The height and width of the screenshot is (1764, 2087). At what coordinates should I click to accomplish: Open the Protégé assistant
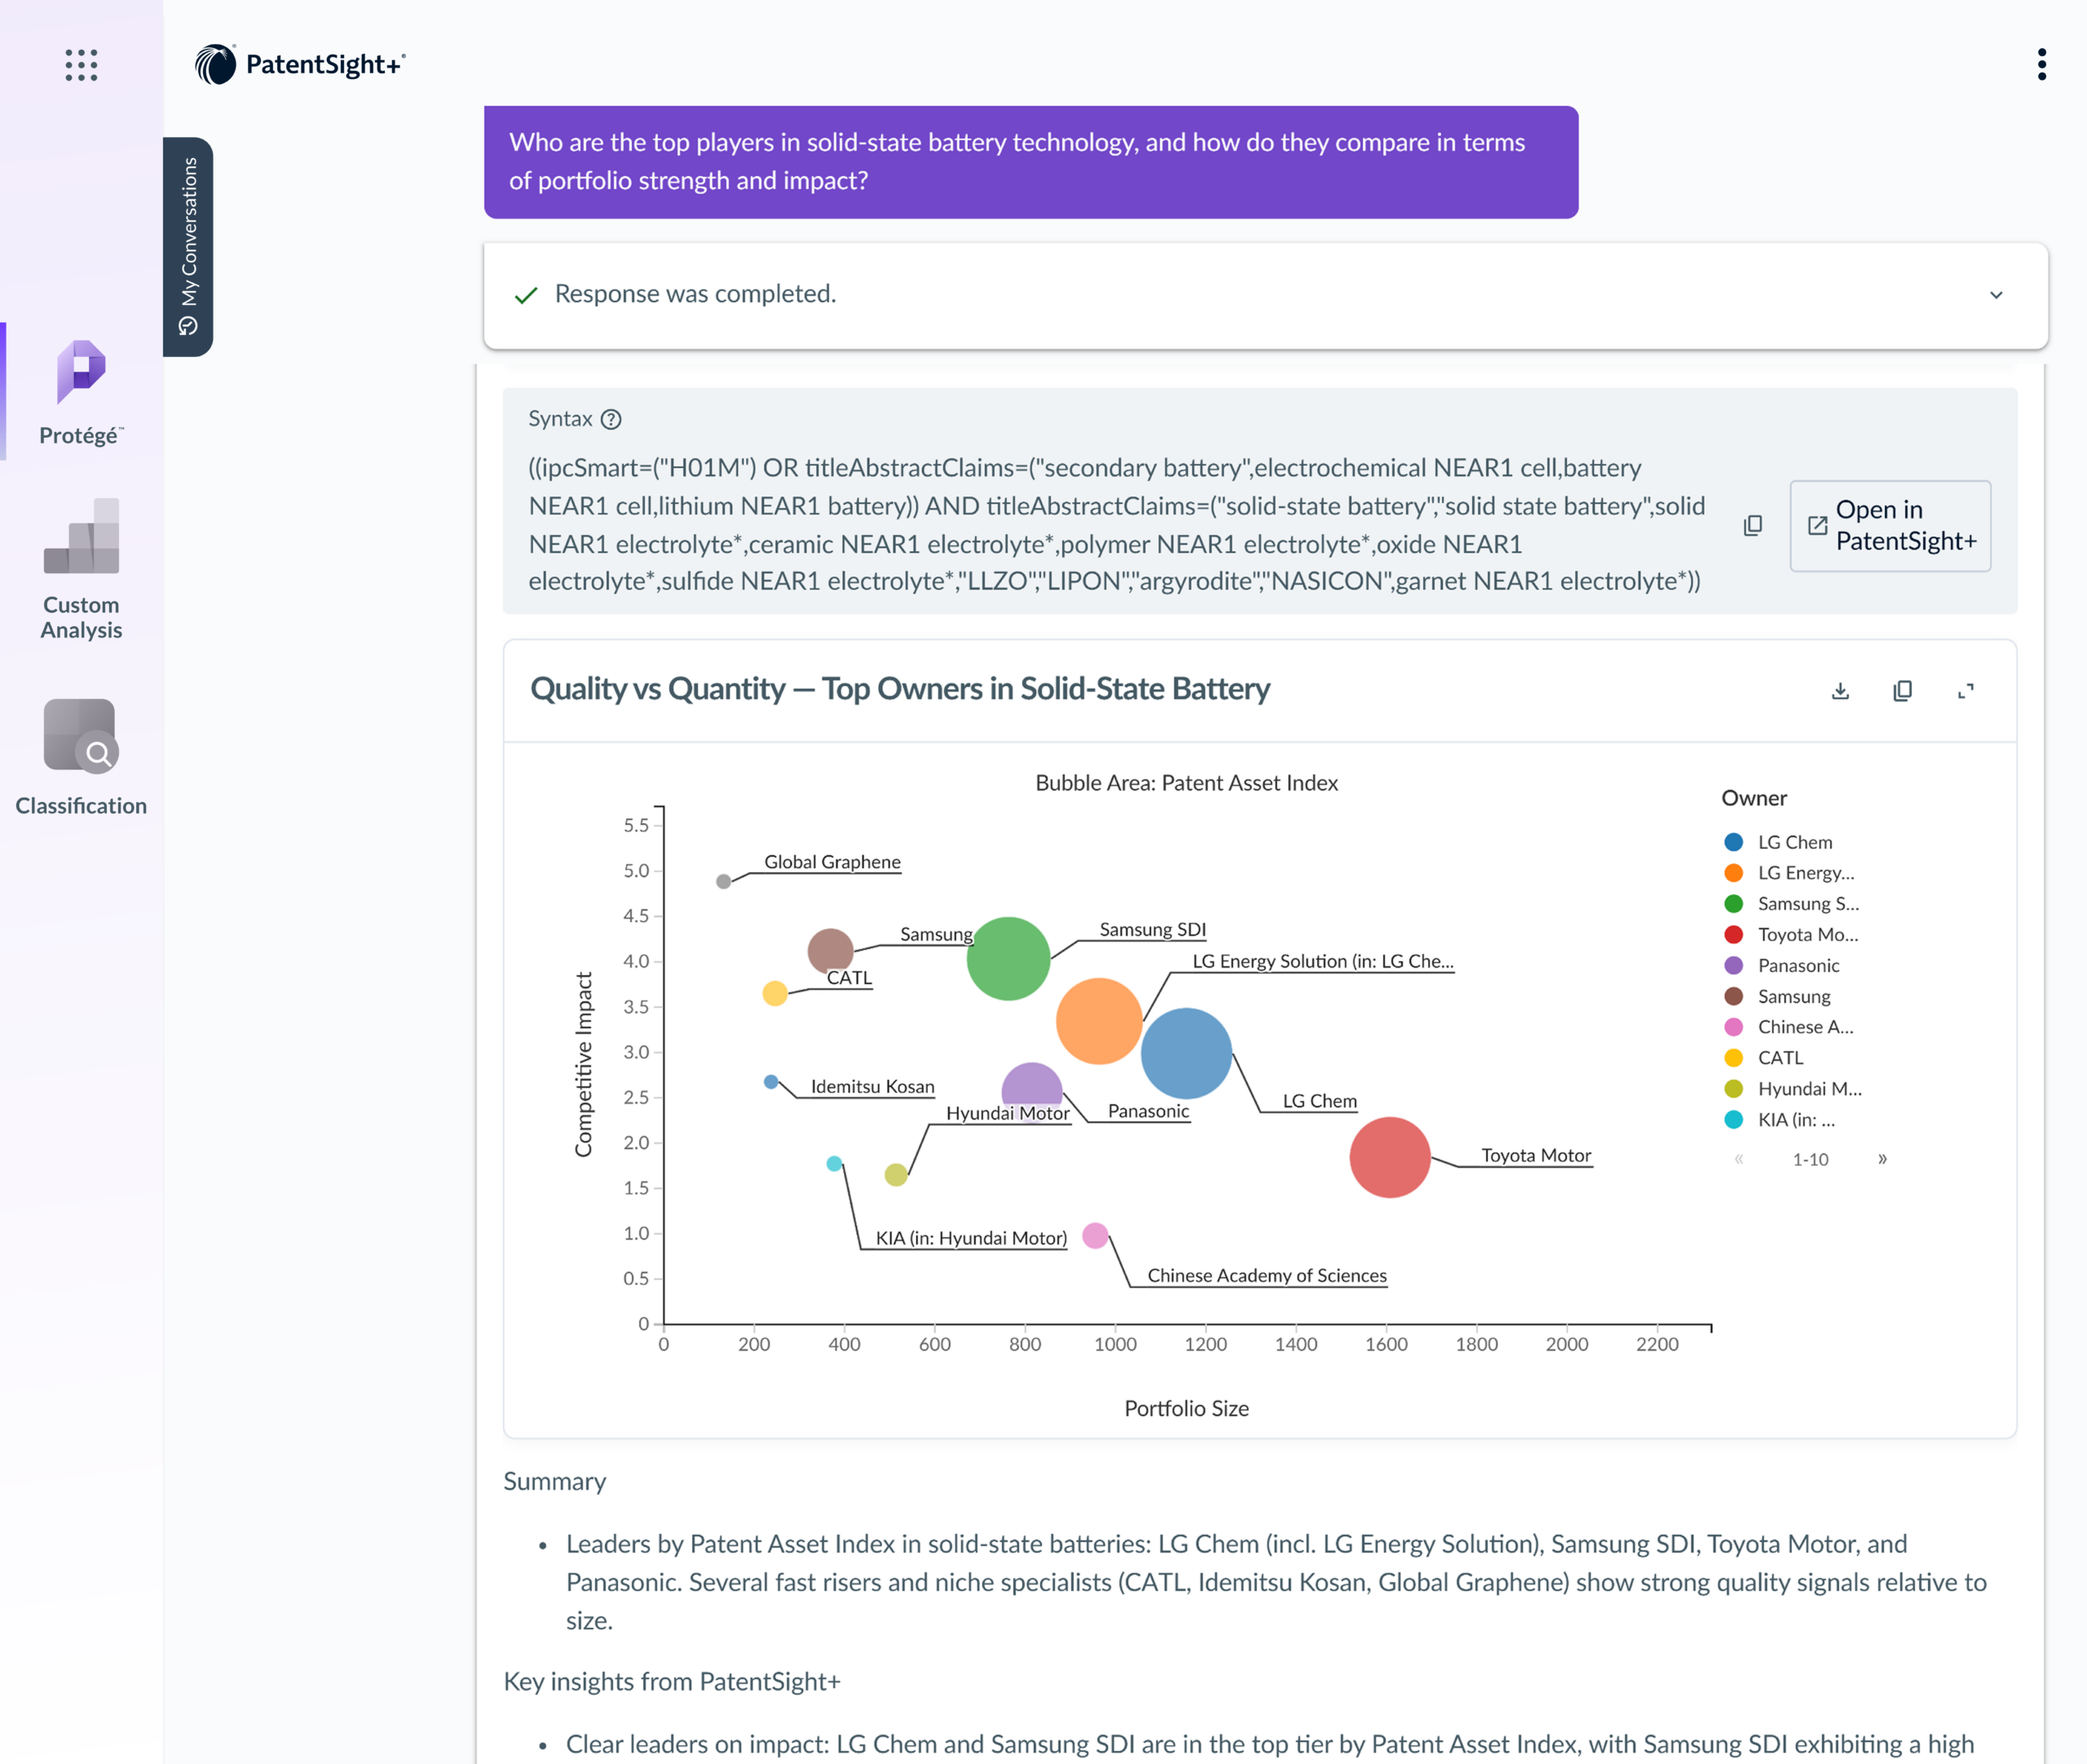81,393
